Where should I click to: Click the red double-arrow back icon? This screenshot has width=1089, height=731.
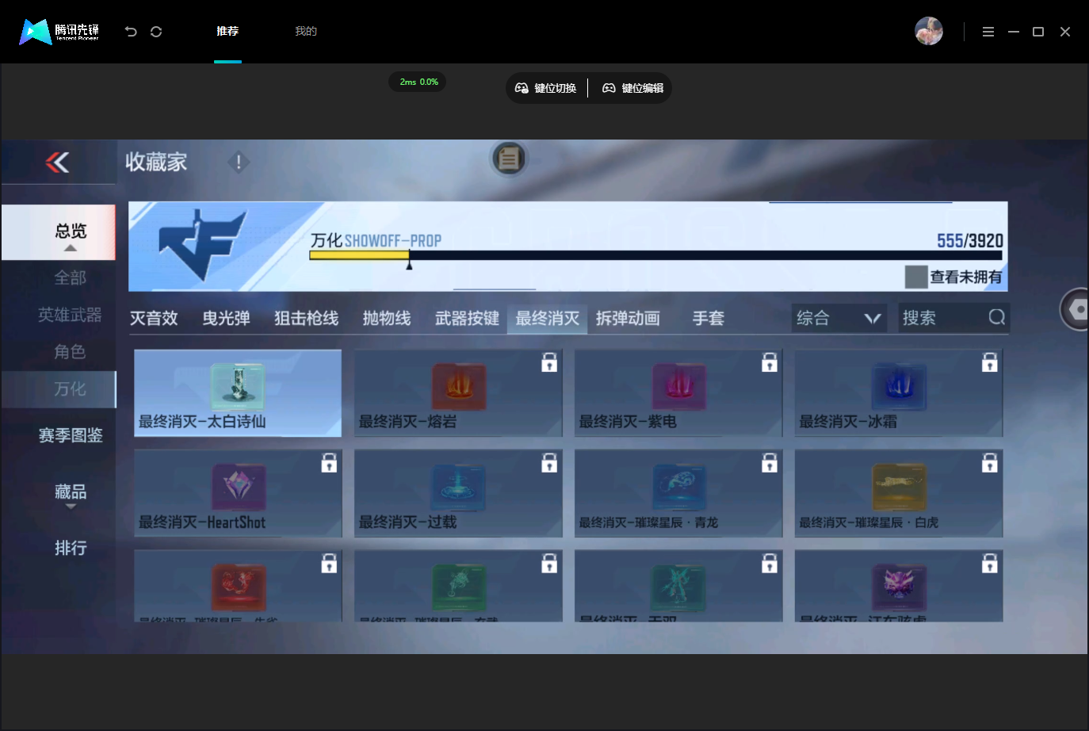pyautogui.click(x=57, y=163)
